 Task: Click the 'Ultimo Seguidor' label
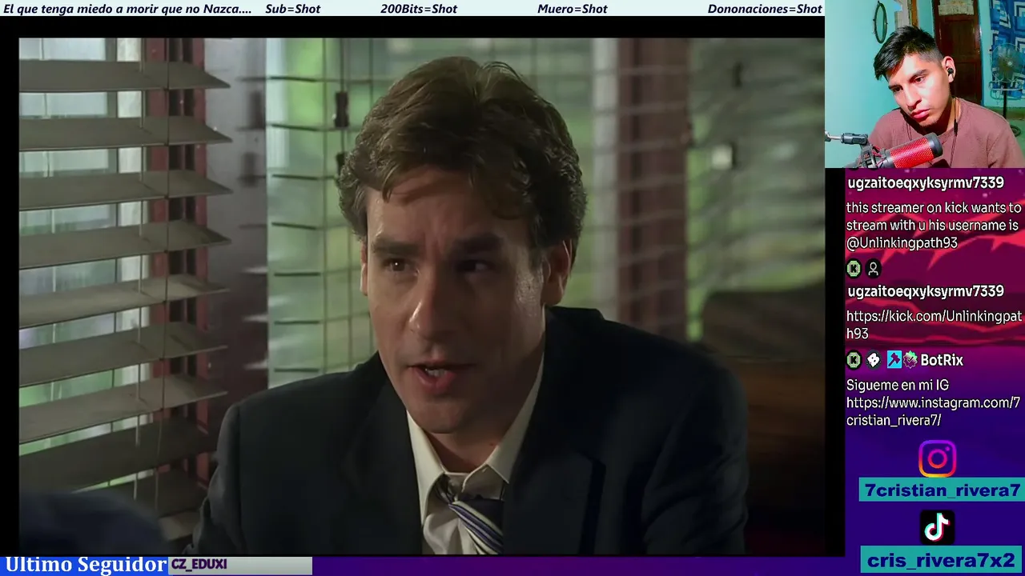coord(86,566)
